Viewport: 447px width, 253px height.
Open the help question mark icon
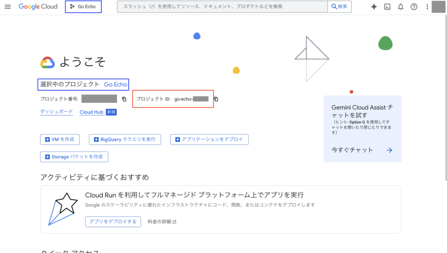click(414, 7)
